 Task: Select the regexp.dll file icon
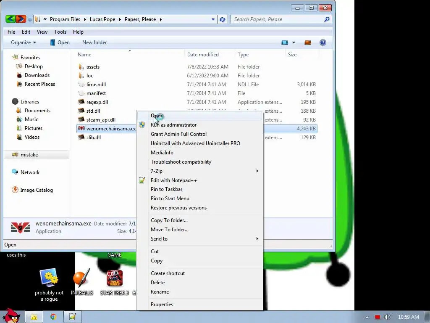click(x=81, y=102)
